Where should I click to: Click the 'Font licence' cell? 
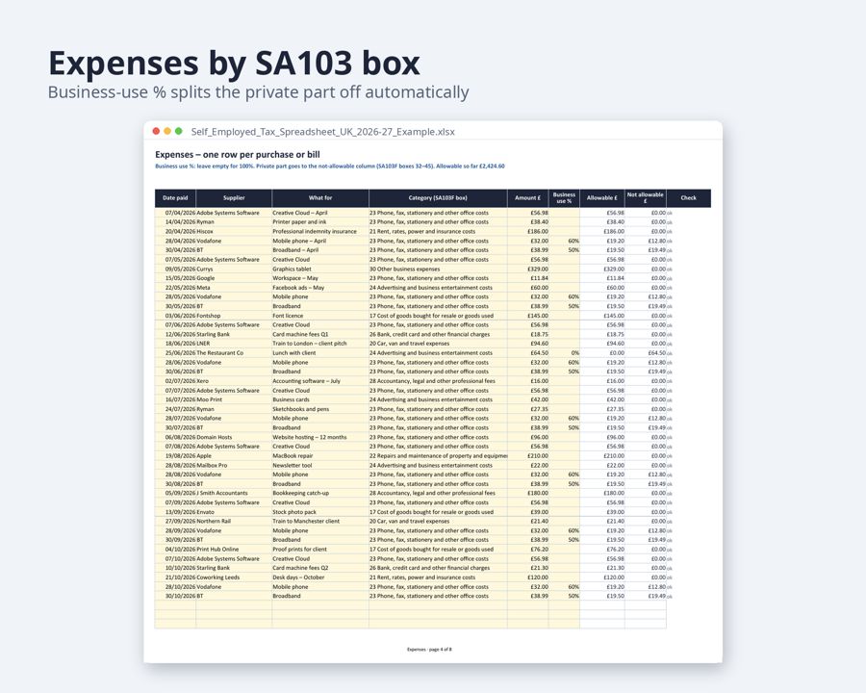pyautogui.click(x=320, y=316)
